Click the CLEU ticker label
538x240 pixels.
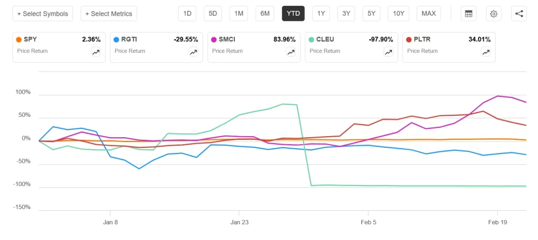[x=325, y=40]
